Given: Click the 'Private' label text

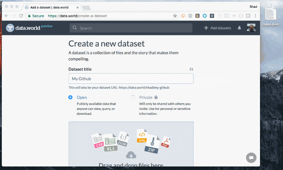Looking at the screenshot, I should point(146,97).
